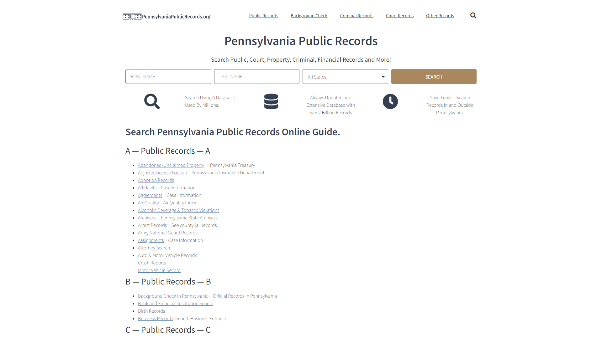Screen dimensions: 602x338
Task: Open Background Check In Pennsylvania link
Action: point(173,296)
